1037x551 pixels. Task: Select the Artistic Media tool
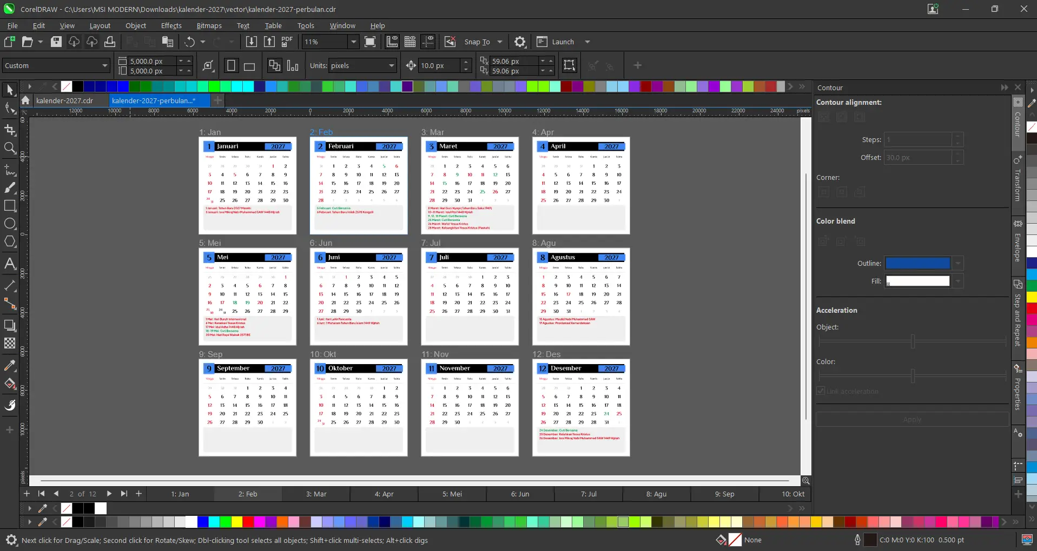tap(10, 187)
